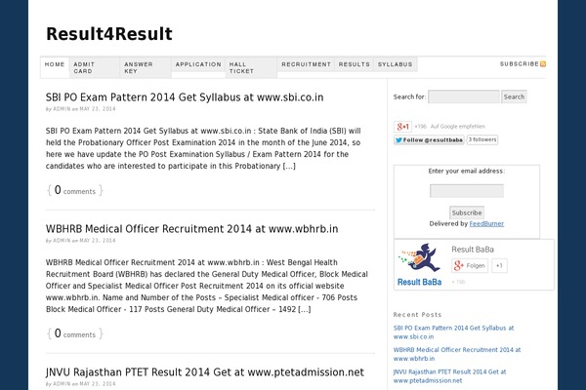
Task: Click the Result BaBa logo image
Action: point(419,264)
